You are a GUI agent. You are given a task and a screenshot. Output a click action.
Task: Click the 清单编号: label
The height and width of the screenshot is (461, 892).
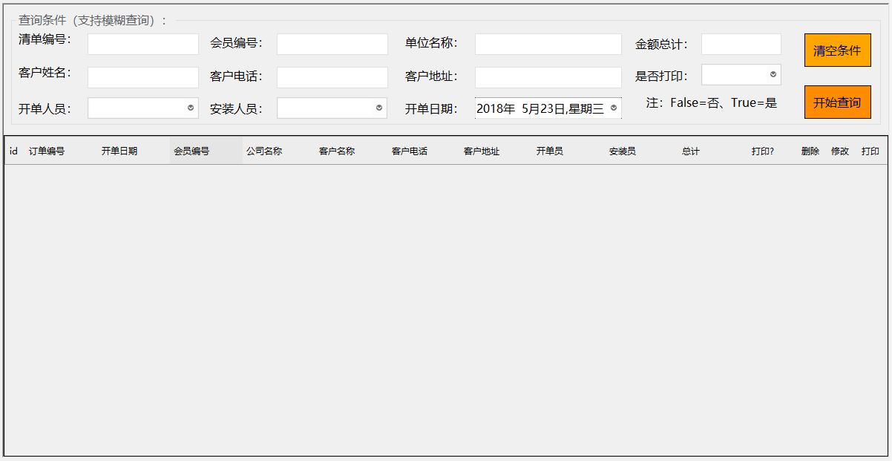[45, 39]
